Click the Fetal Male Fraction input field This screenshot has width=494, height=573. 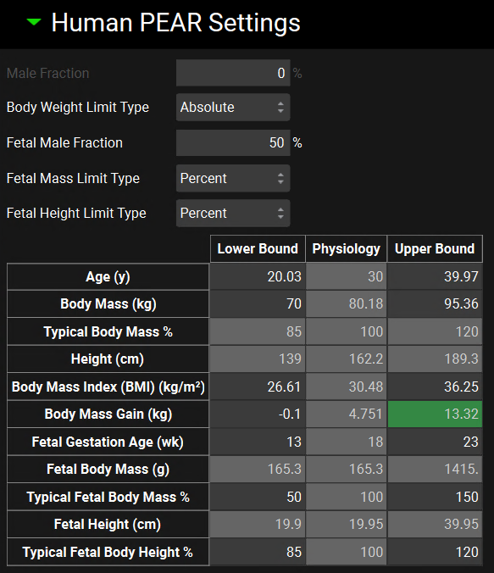(233, 142)
